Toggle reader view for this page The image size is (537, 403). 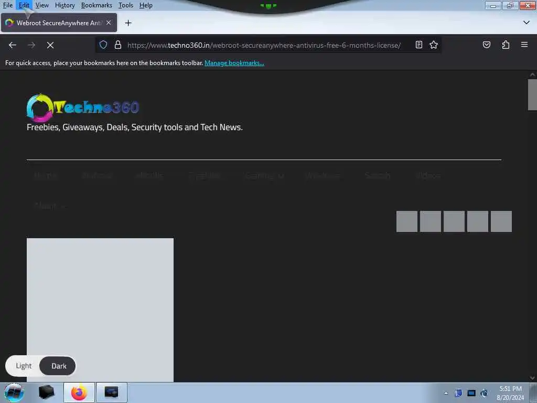click(418, 45)
